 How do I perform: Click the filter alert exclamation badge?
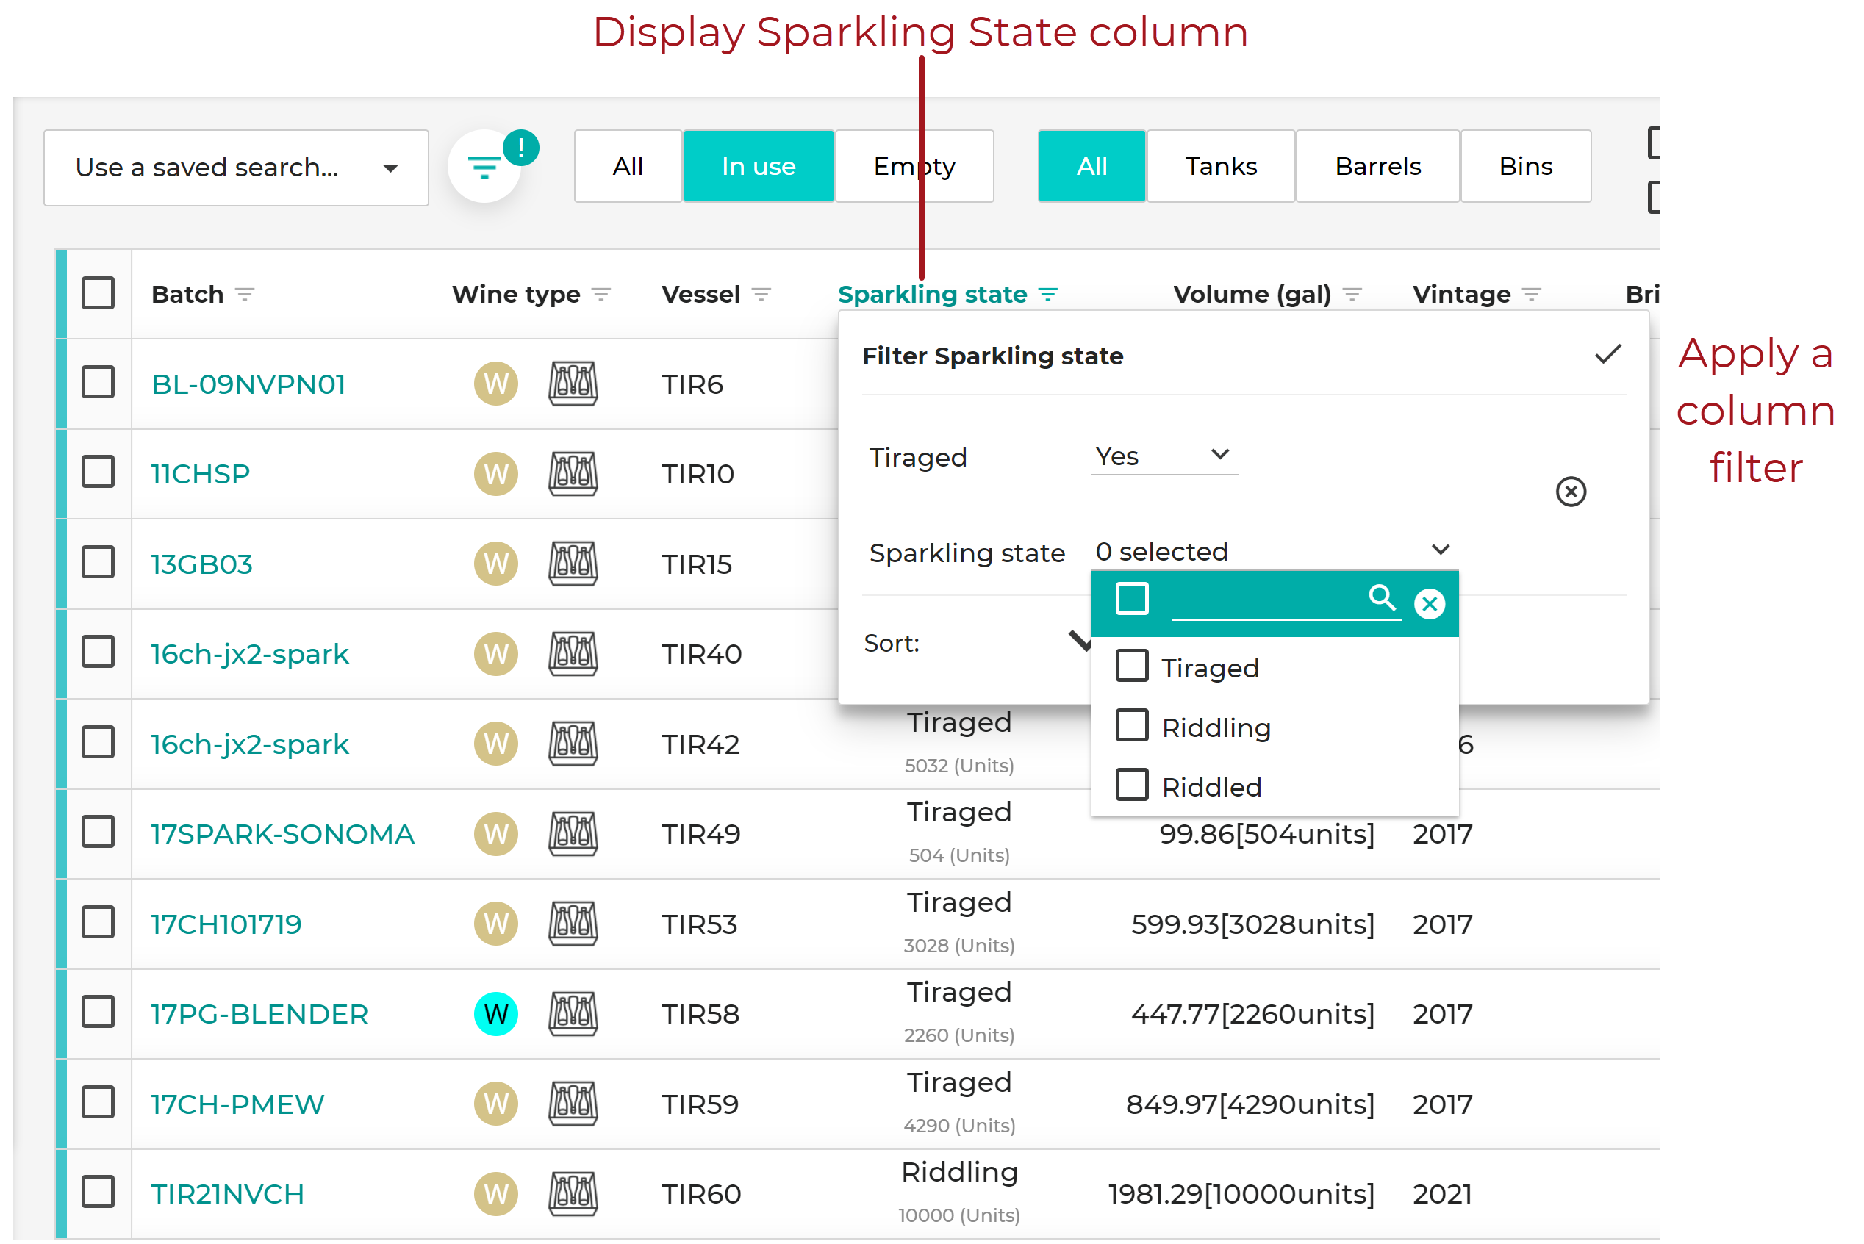point(520,148)
